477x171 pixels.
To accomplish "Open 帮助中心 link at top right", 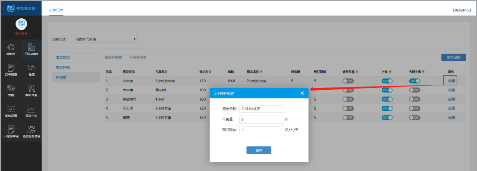I will pyautogui.click(x=462, y=10).
